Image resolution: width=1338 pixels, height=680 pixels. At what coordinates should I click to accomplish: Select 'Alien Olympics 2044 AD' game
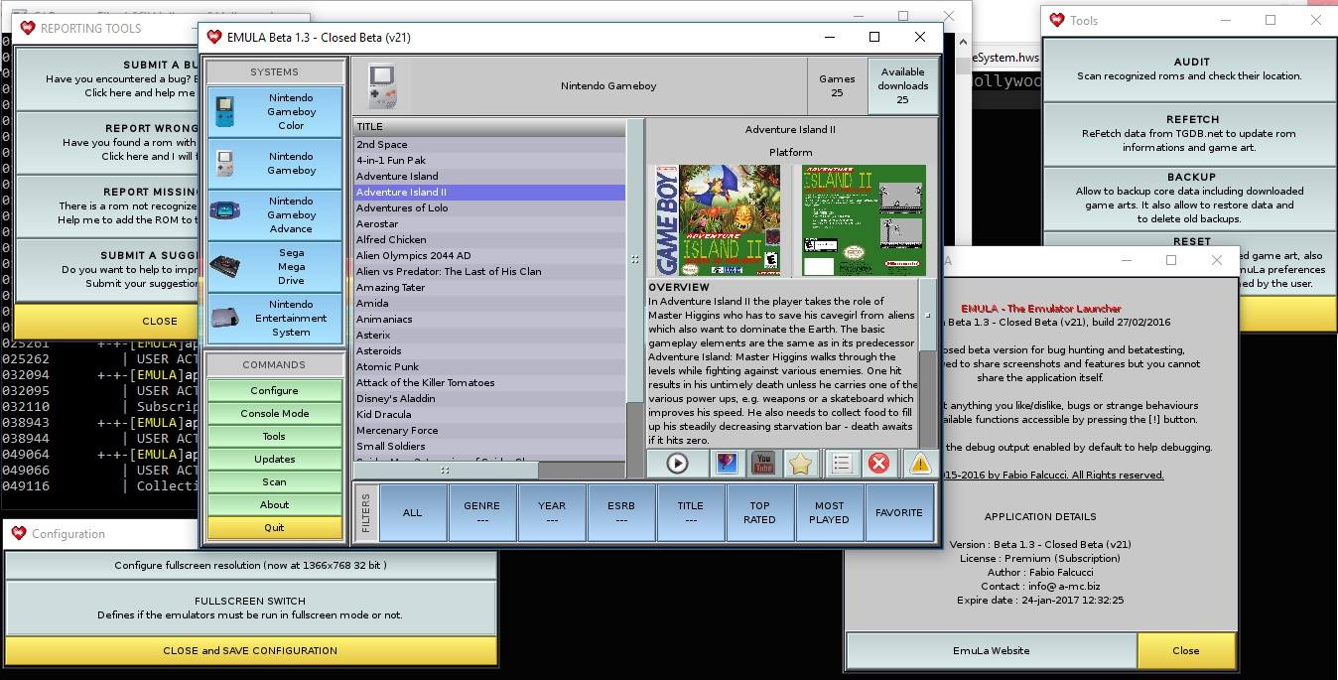point(490,255)
